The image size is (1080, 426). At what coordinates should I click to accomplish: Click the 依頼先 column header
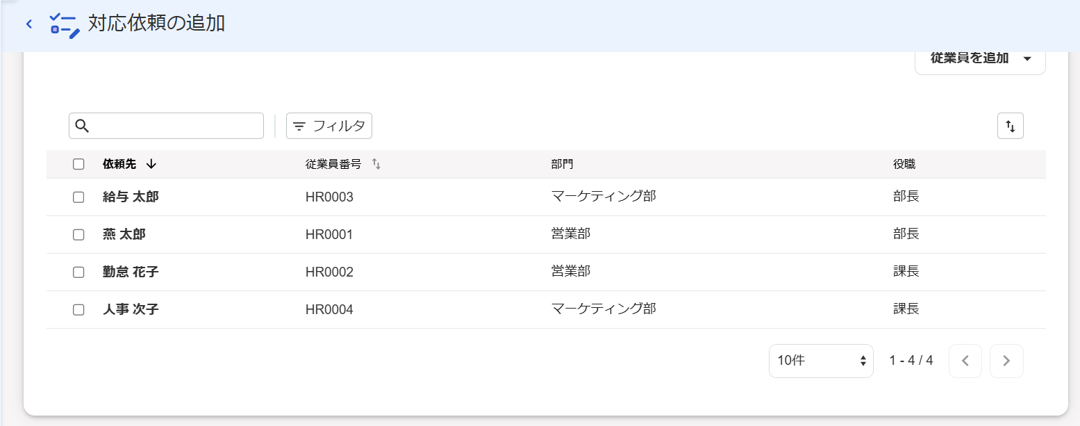tap(119, 164)
